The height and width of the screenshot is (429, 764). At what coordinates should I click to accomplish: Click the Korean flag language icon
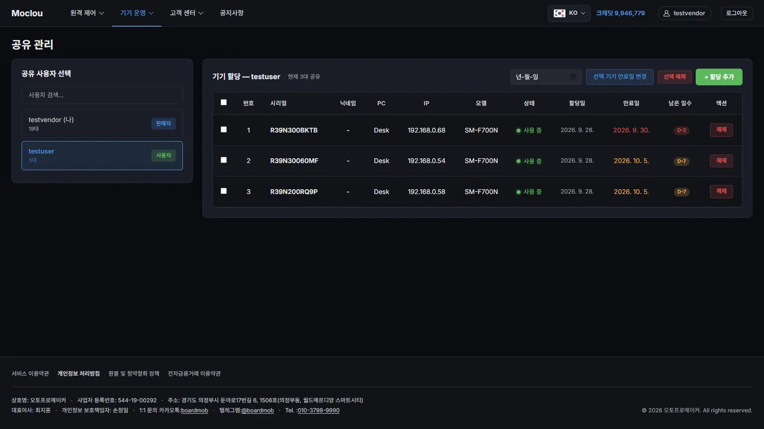[559, 13]
